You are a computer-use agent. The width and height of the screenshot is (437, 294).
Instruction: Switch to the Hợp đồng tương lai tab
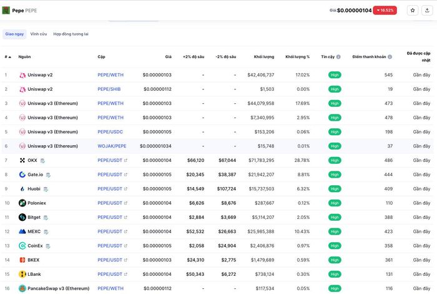point(71,34)
